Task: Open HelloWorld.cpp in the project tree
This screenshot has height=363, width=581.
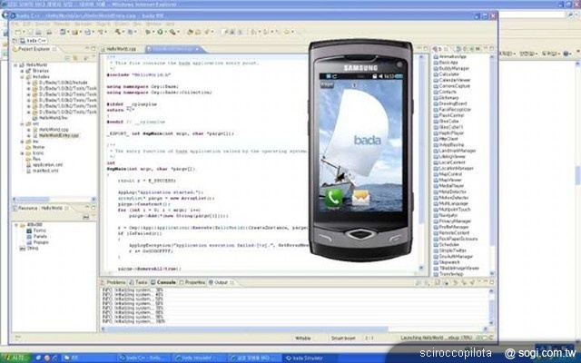Action: (x=45, y=130)
